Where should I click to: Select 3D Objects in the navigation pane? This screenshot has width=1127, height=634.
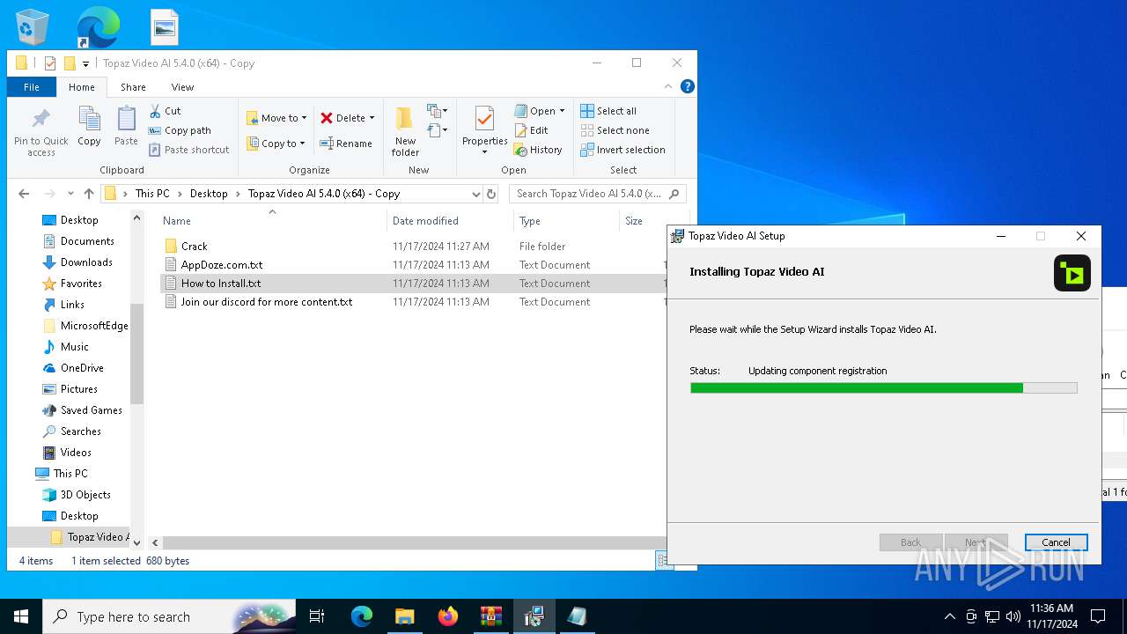(x=85, y=495)
